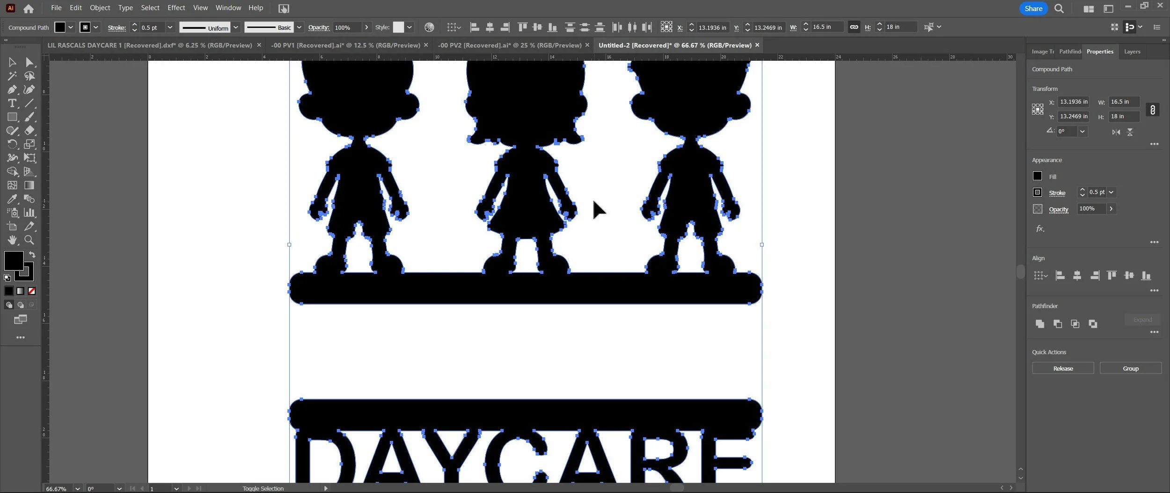This screenshot has height=493, width=1170.
Task: Choose the Line Segment tool
Action: [x=29, y=103]
